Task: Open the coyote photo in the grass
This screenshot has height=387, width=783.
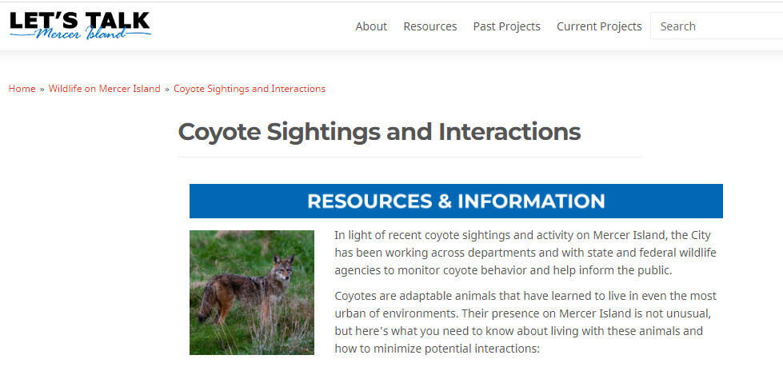Action: (x=252, y=293)
